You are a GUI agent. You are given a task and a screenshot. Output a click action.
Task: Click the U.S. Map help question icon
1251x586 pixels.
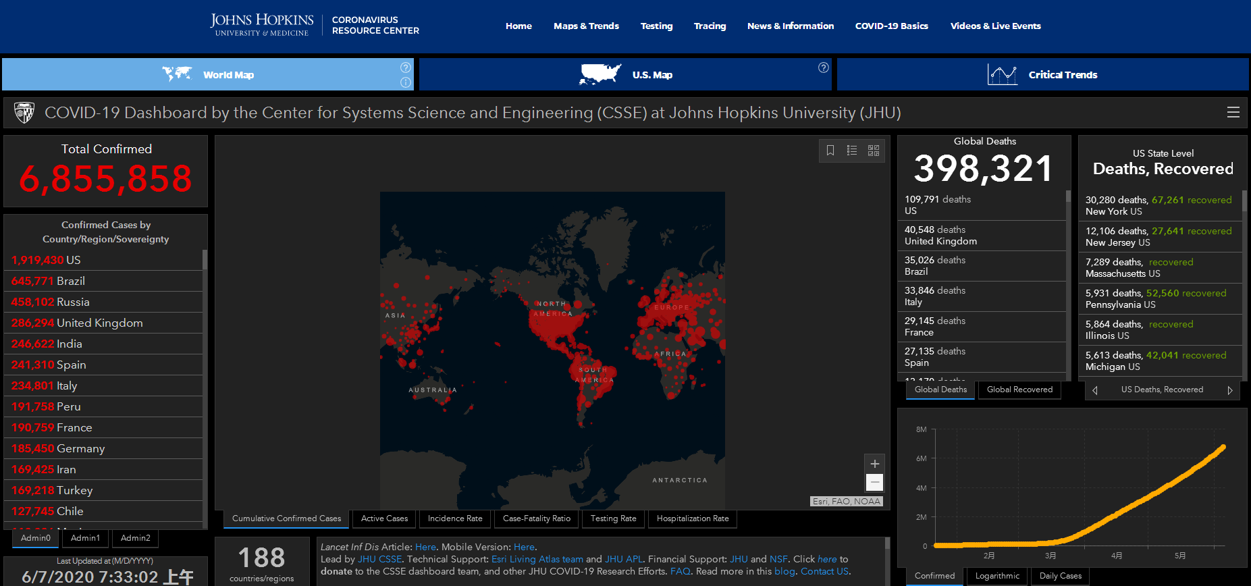[x=823, y=68]
